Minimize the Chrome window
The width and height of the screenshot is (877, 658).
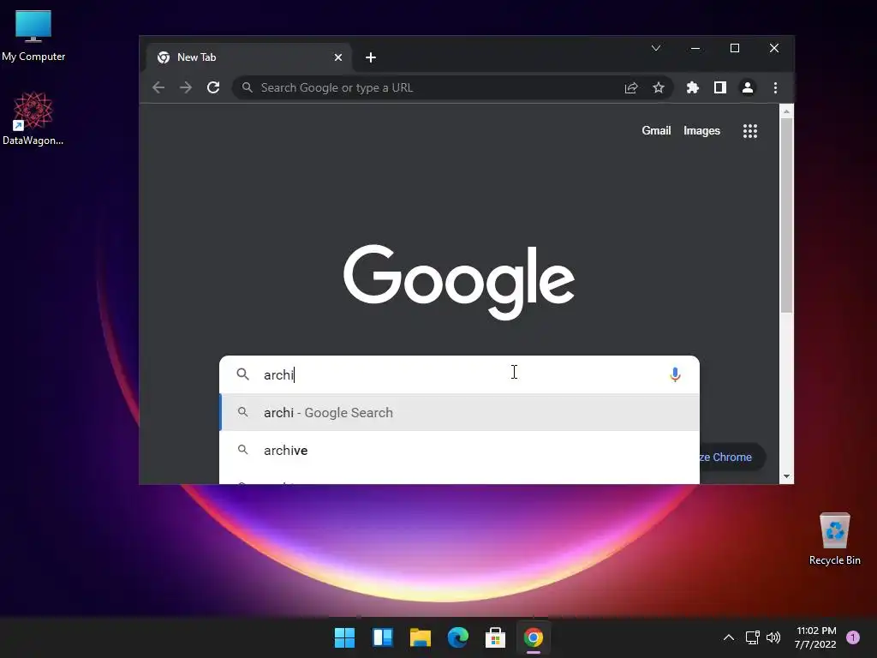click(695, 48)
